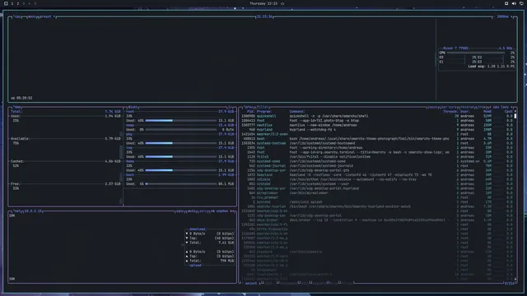The image size is (527, 296).
Task: Click the leftmost system tray icon
Action: 506,3
